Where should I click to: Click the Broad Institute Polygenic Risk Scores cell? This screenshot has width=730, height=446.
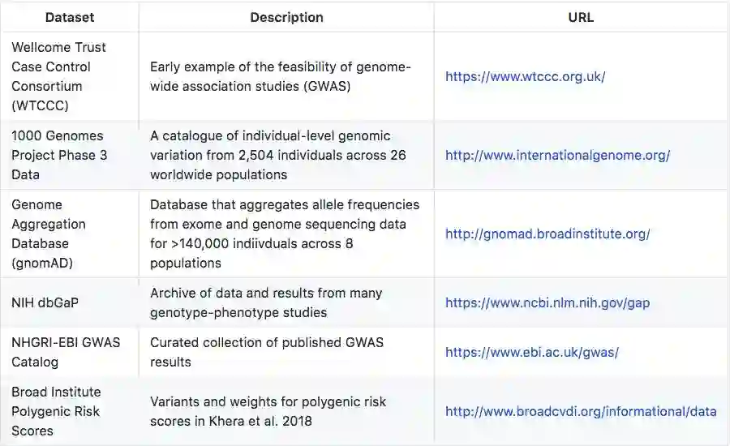pyautogui.click(x=56, y=411)
